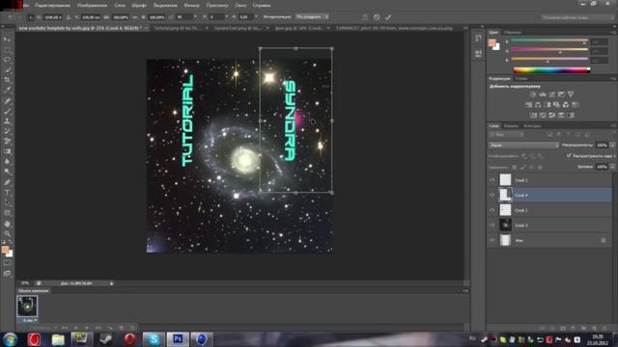Select the Rectangular Marquee tool

(x=7, y=50)
